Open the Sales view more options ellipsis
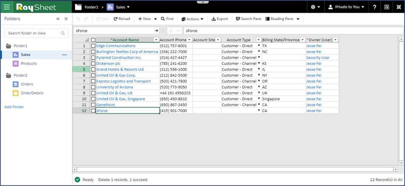The height and width of the screenshot is (186, 405). click(64, 54)
